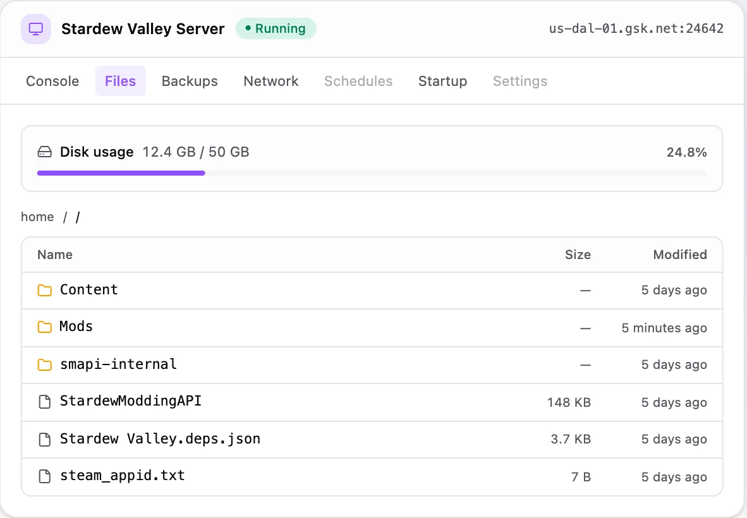
Task: Go to the Network tab
Action: coord(271,81)
